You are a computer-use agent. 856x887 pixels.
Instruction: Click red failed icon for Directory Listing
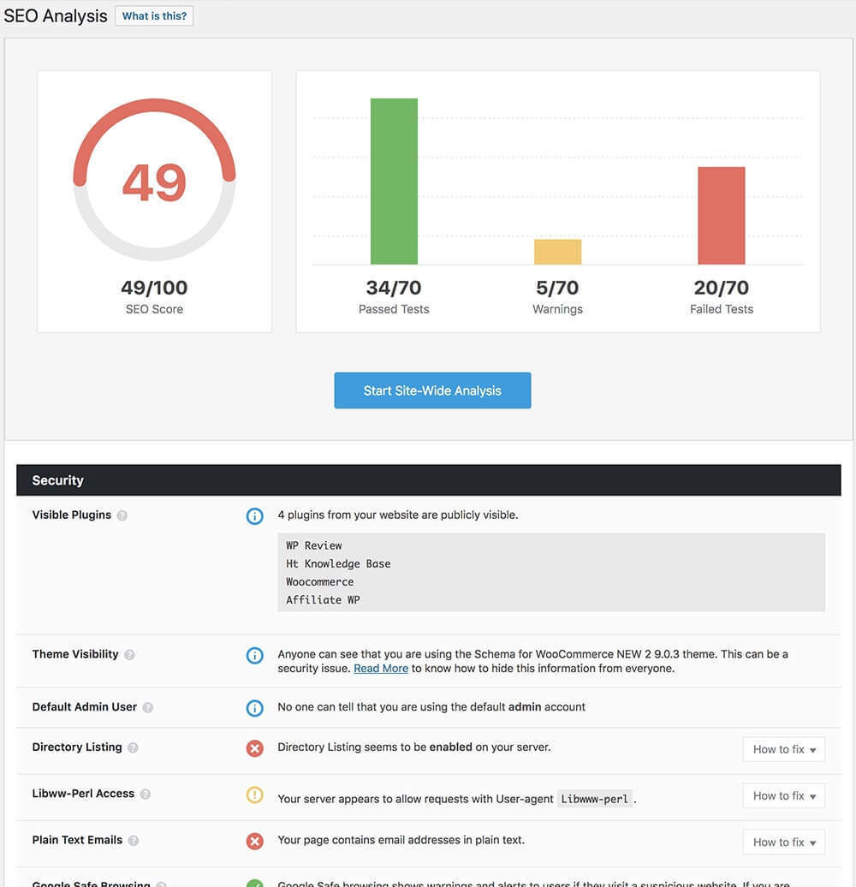click(254, 748)
